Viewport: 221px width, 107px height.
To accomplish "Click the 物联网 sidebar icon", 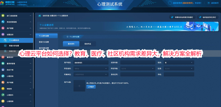I will [3, 89].
